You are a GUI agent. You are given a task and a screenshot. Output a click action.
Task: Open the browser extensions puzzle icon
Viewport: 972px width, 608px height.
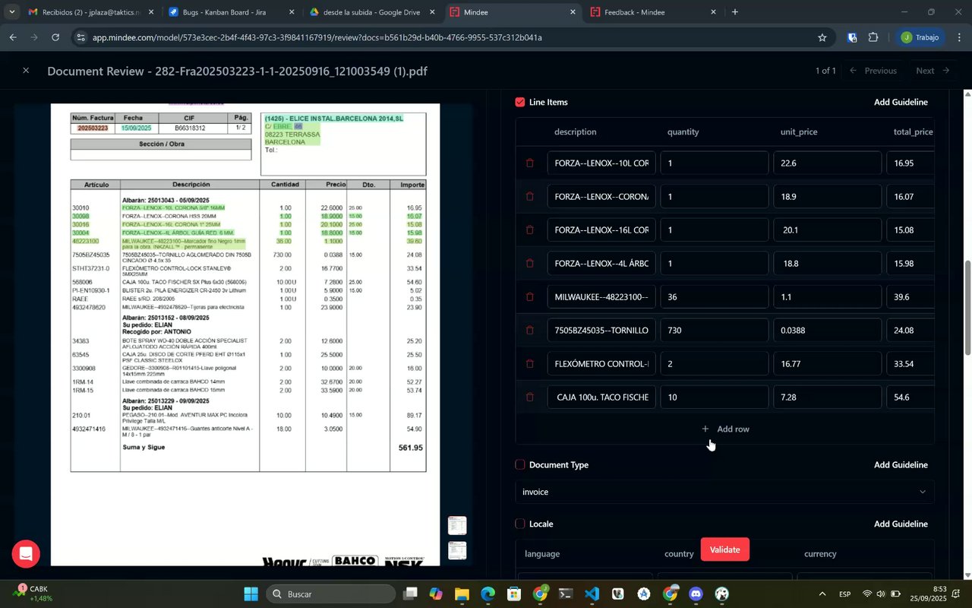tap(873, 37)
